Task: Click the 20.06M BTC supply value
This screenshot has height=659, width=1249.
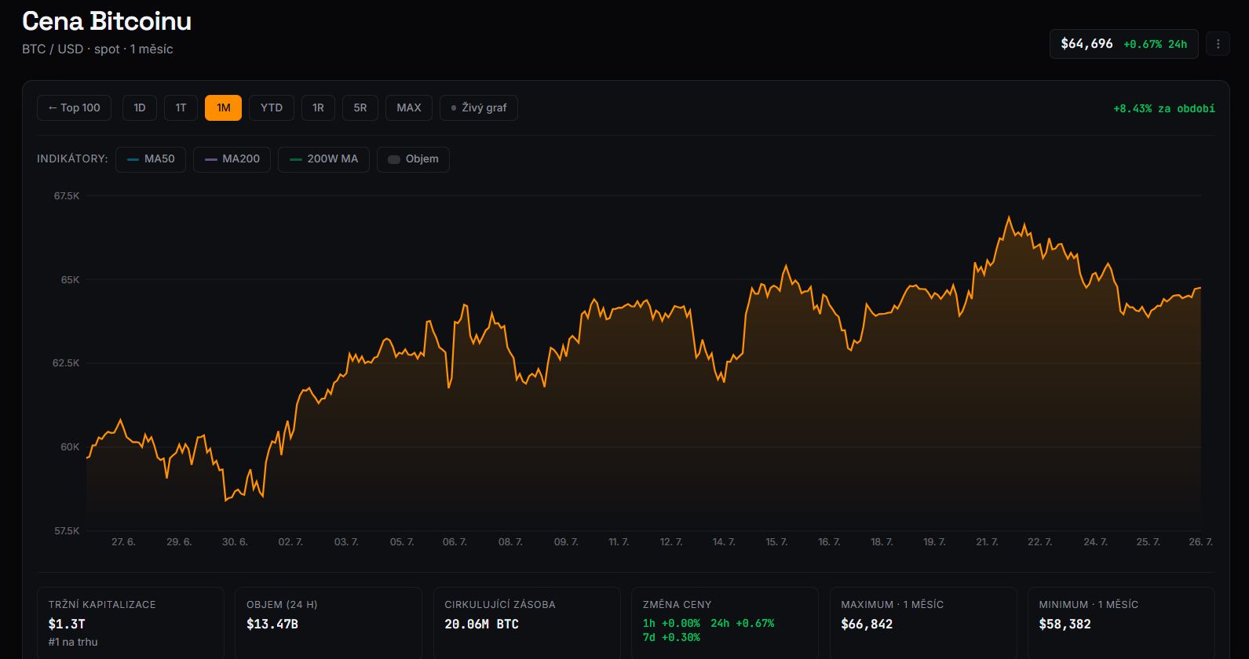Action: point(481,624)
